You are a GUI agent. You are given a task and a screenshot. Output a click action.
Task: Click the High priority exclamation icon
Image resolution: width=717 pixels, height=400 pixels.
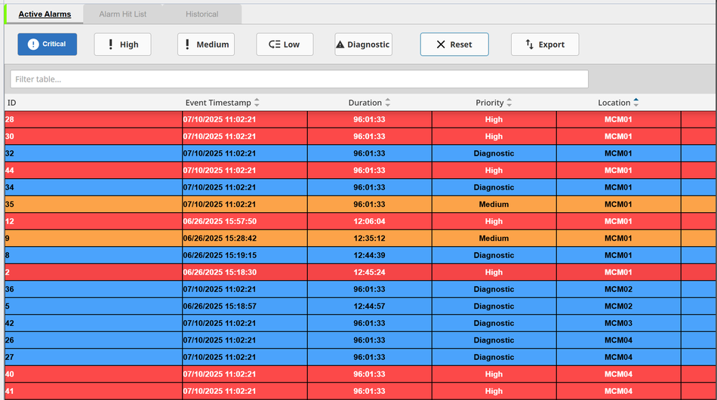pos(111,45)
